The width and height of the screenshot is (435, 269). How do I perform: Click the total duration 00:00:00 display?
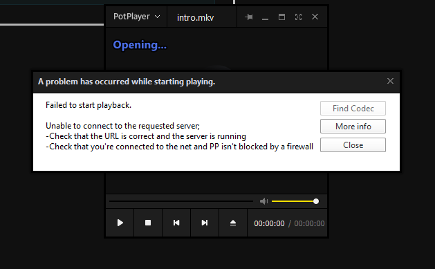click(x=309, y=223)
